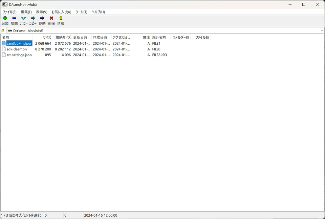Expand the address bar path dropdown
The image size is (325, 219).
tap(322, 31)
